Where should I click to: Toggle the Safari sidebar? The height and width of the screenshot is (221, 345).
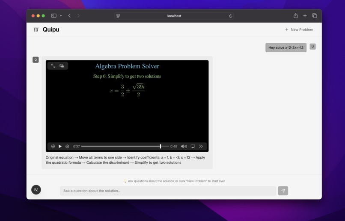click(54, 15)
